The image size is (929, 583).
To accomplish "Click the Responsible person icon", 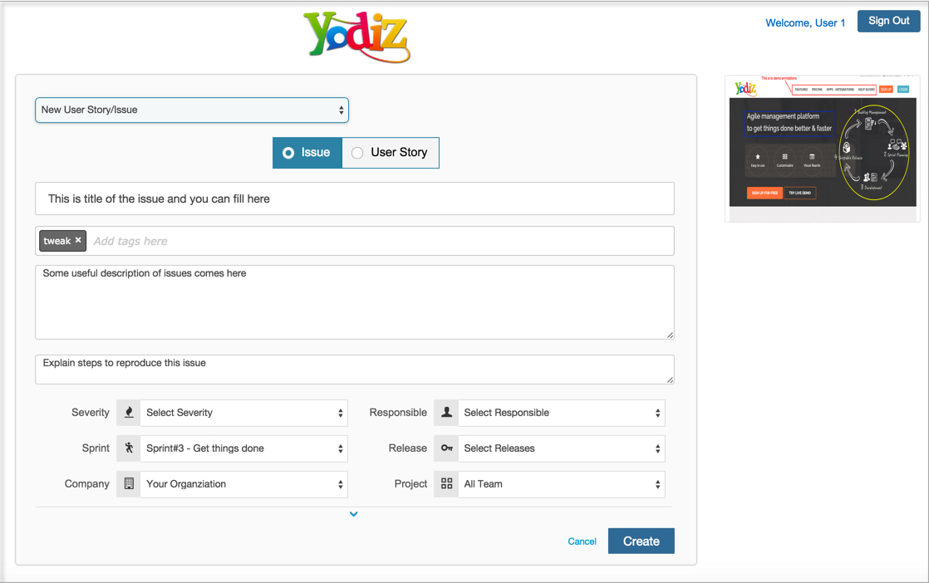I will tap(446, 413).
